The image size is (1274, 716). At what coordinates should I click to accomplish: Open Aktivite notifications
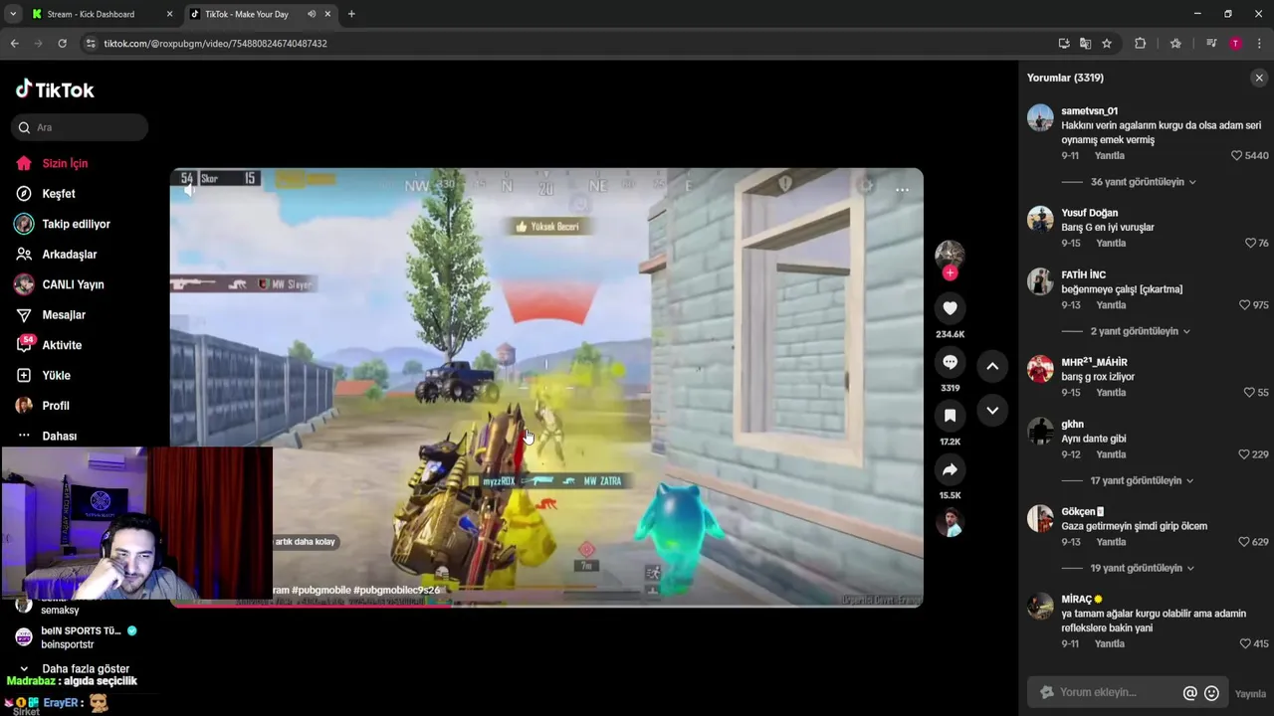pos(62,345)
